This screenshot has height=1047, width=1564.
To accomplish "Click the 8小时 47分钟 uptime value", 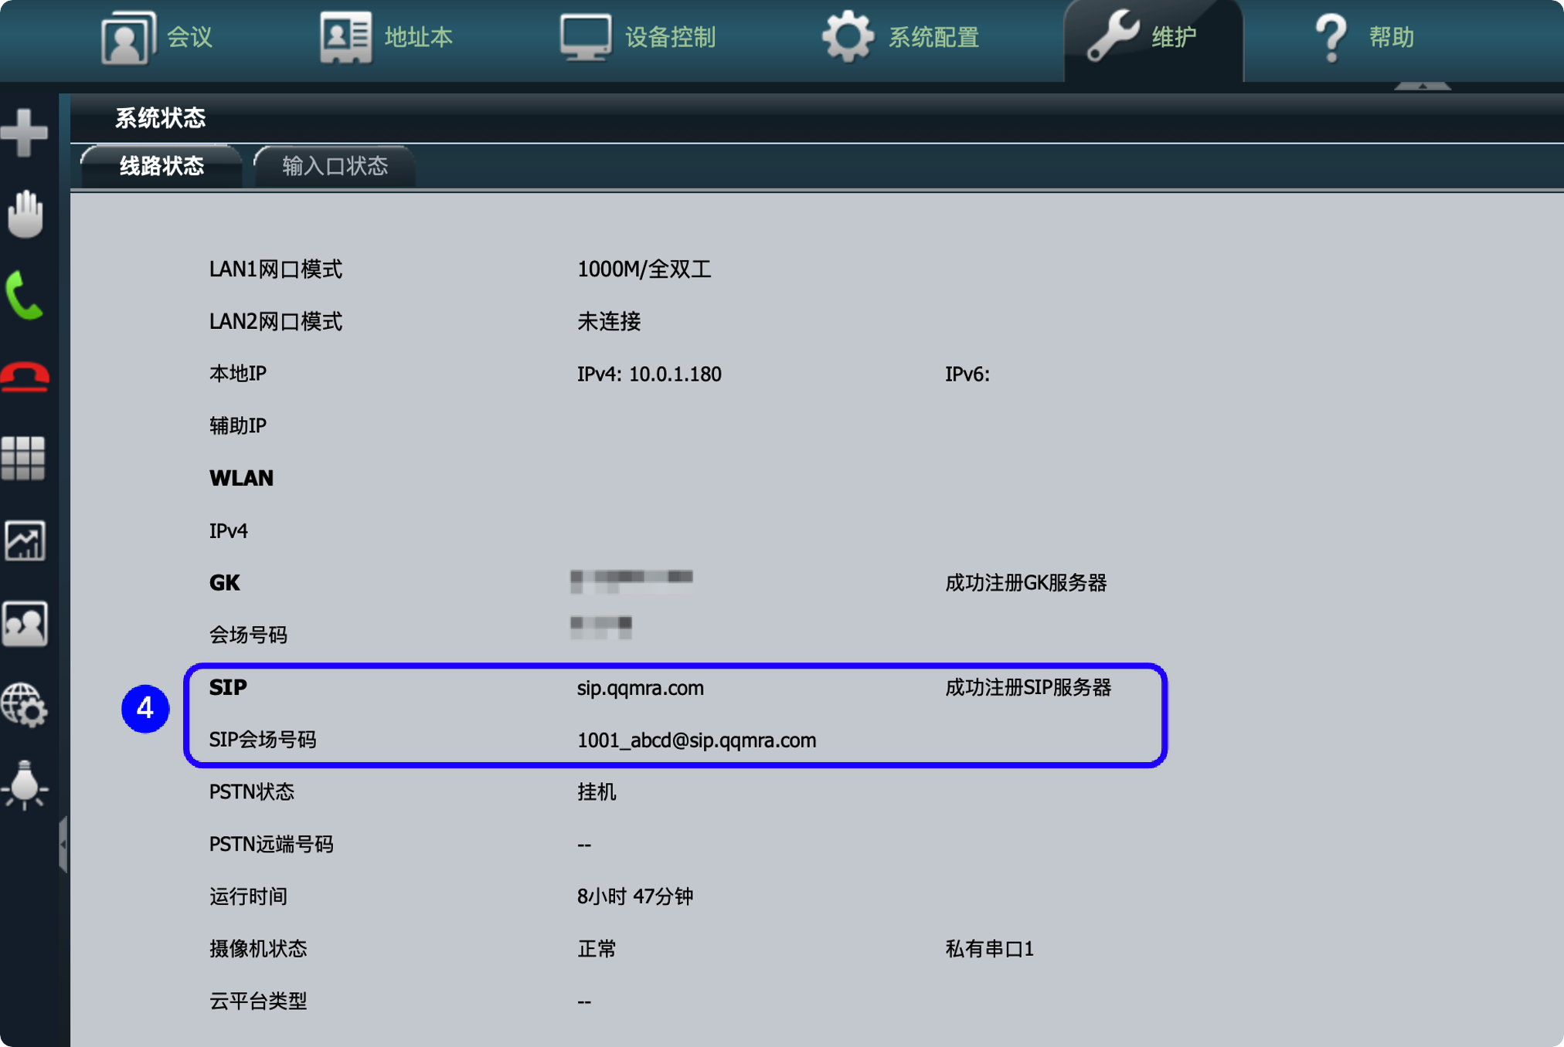I will point(635,896).
